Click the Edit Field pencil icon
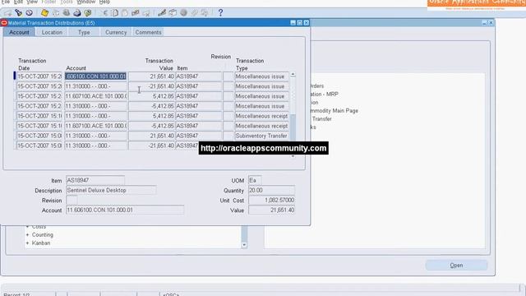 tap(162, 13)
